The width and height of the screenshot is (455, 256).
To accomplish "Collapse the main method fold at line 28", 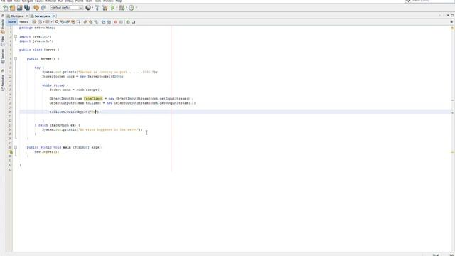I will 16,147.
